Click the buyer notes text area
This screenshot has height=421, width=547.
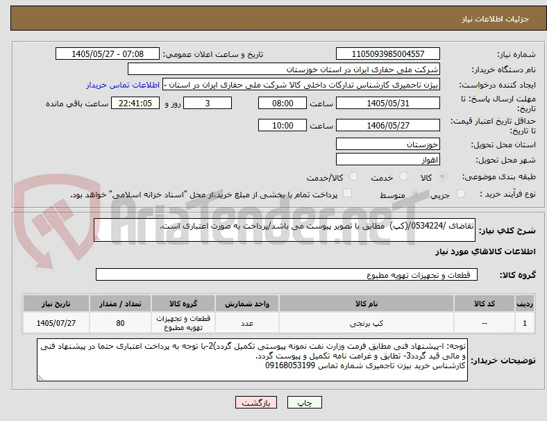tap(252, 360)
